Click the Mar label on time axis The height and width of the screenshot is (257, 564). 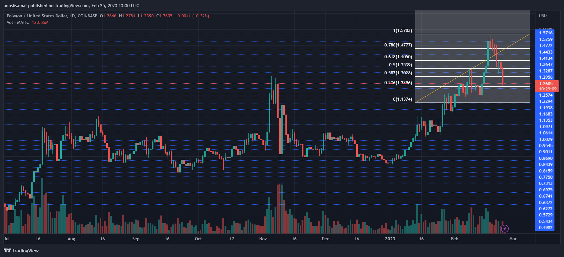pos(513,239)
